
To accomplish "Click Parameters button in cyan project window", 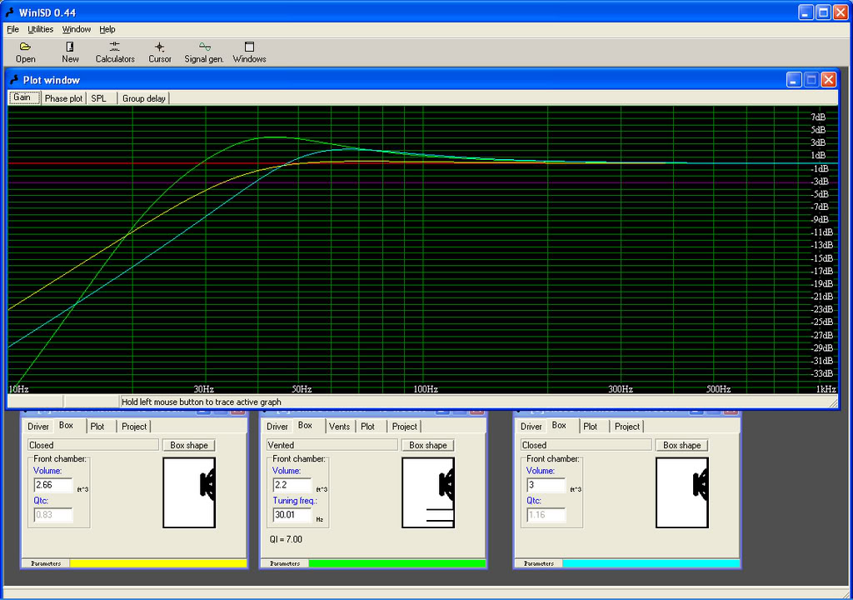I will click(x=539, y=563).
